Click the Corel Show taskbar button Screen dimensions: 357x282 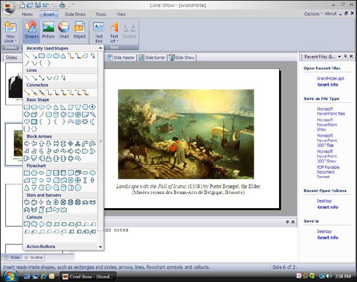[88, 277]
